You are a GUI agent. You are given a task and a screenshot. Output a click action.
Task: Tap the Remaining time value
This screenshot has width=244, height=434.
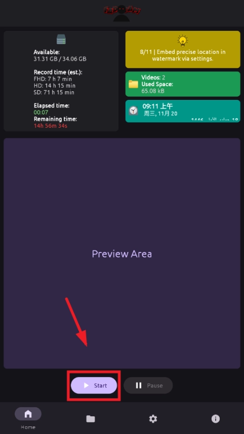click(51, 126)
